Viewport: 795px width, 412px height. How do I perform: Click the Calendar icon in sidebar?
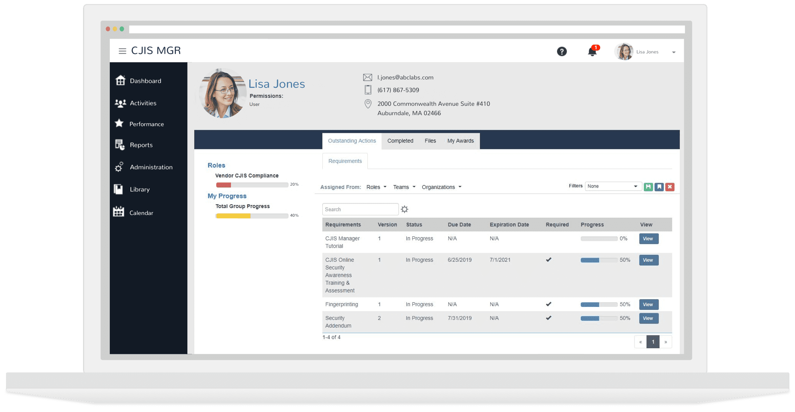[x=118, y=212]
